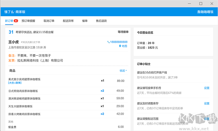Click address 上海市普陀区金沙江路 1518 弄
The width and height of the screenshot is (218, 131).
(27, 47)
